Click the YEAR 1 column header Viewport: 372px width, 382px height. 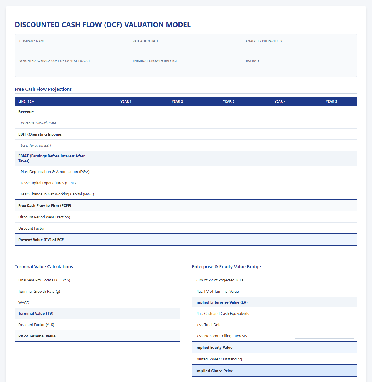tap(126, 101)
